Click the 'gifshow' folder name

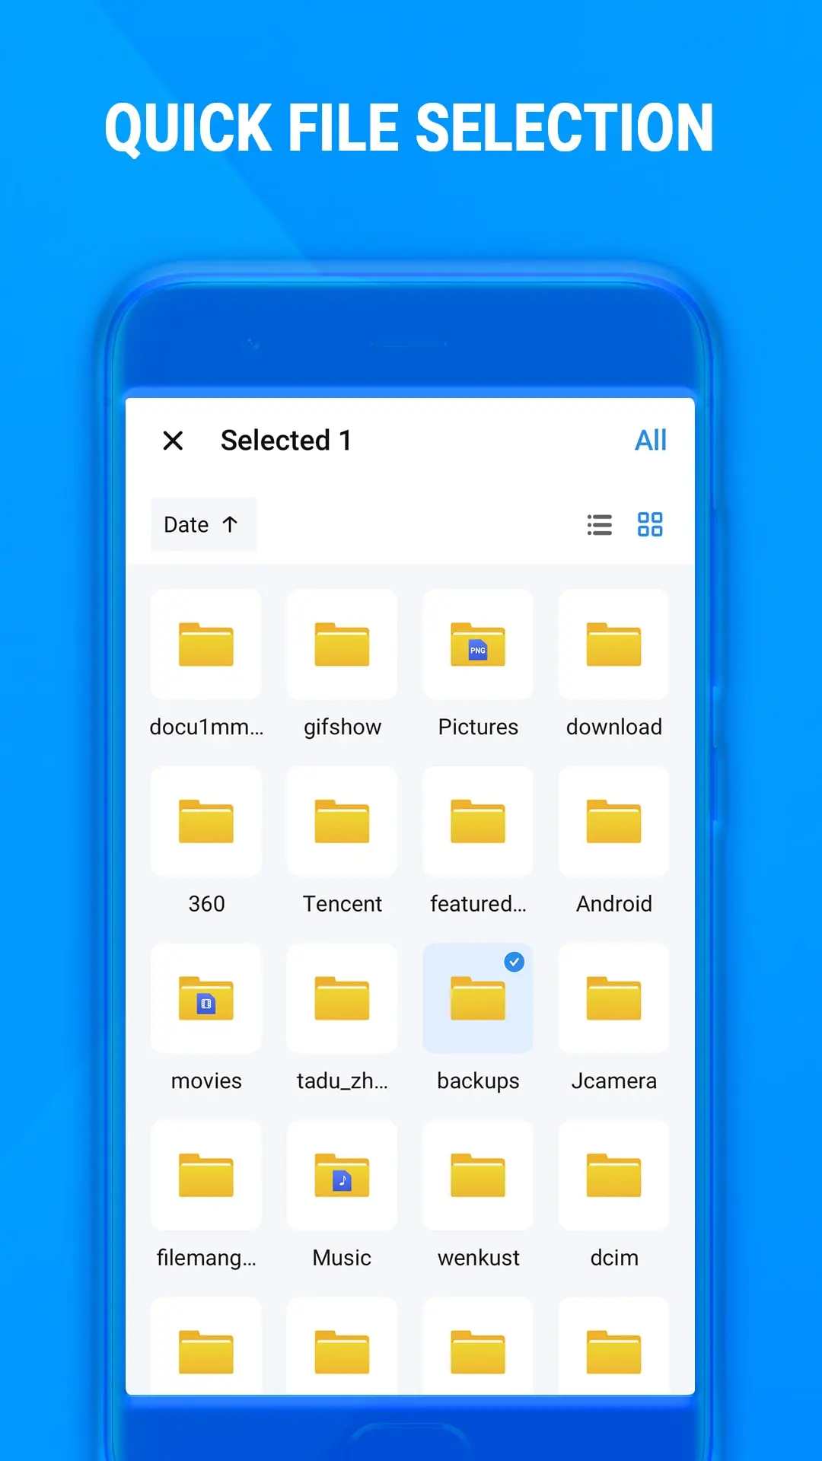pyautogui.click(x=342, y=727)
